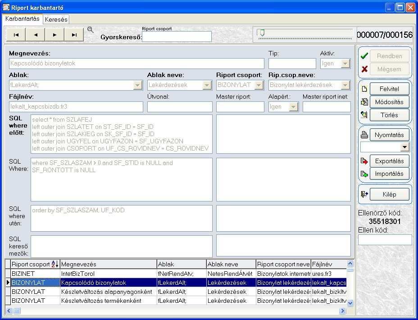418x320 pixels.
Task: Click the Fájlnév column header in grid
Action: [328, 264]
